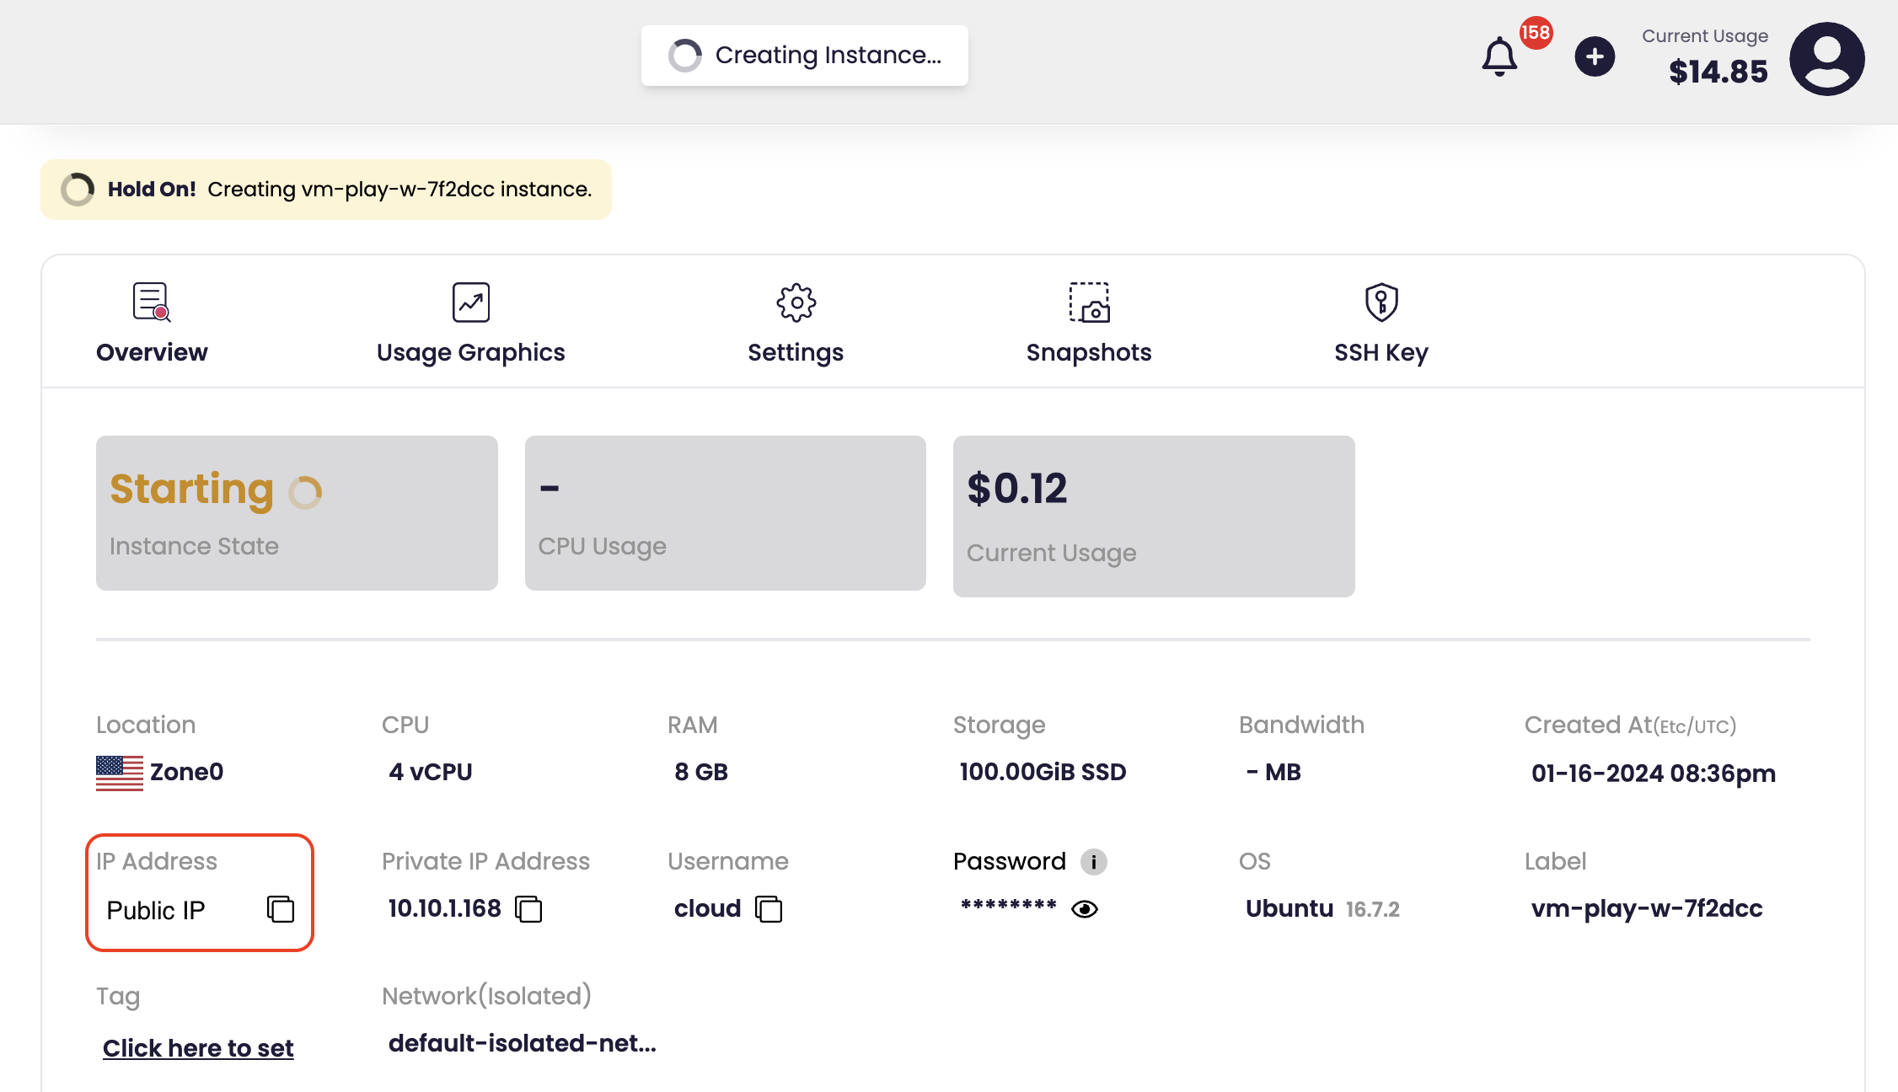Open the notifications bell
Viewport: 1898px width, 1092px height.
(x=1499, y=56)
